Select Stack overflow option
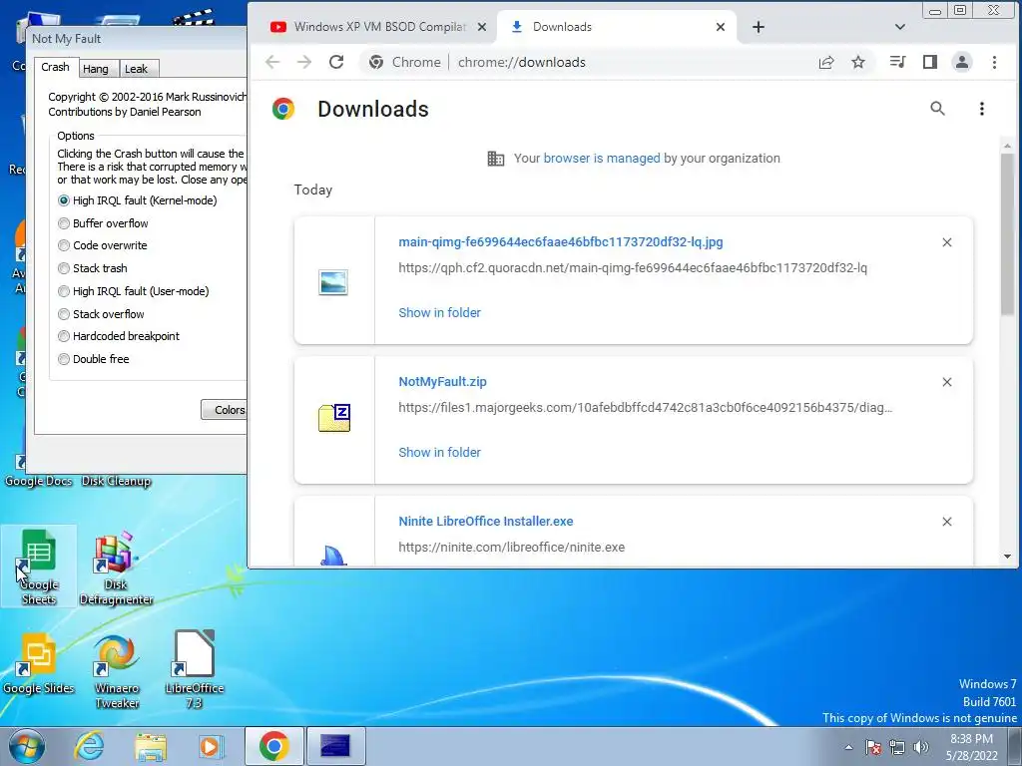Image resolution: width=1022 pixels, height=766 pixels. [101, 314]
